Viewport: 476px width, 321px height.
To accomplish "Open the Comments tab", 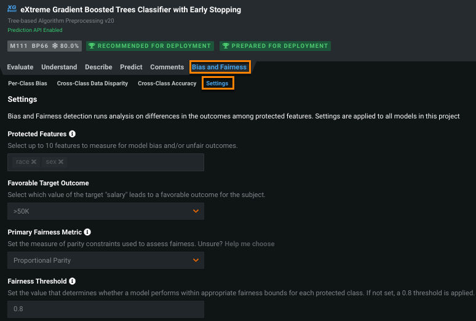I will click(167, 67).
